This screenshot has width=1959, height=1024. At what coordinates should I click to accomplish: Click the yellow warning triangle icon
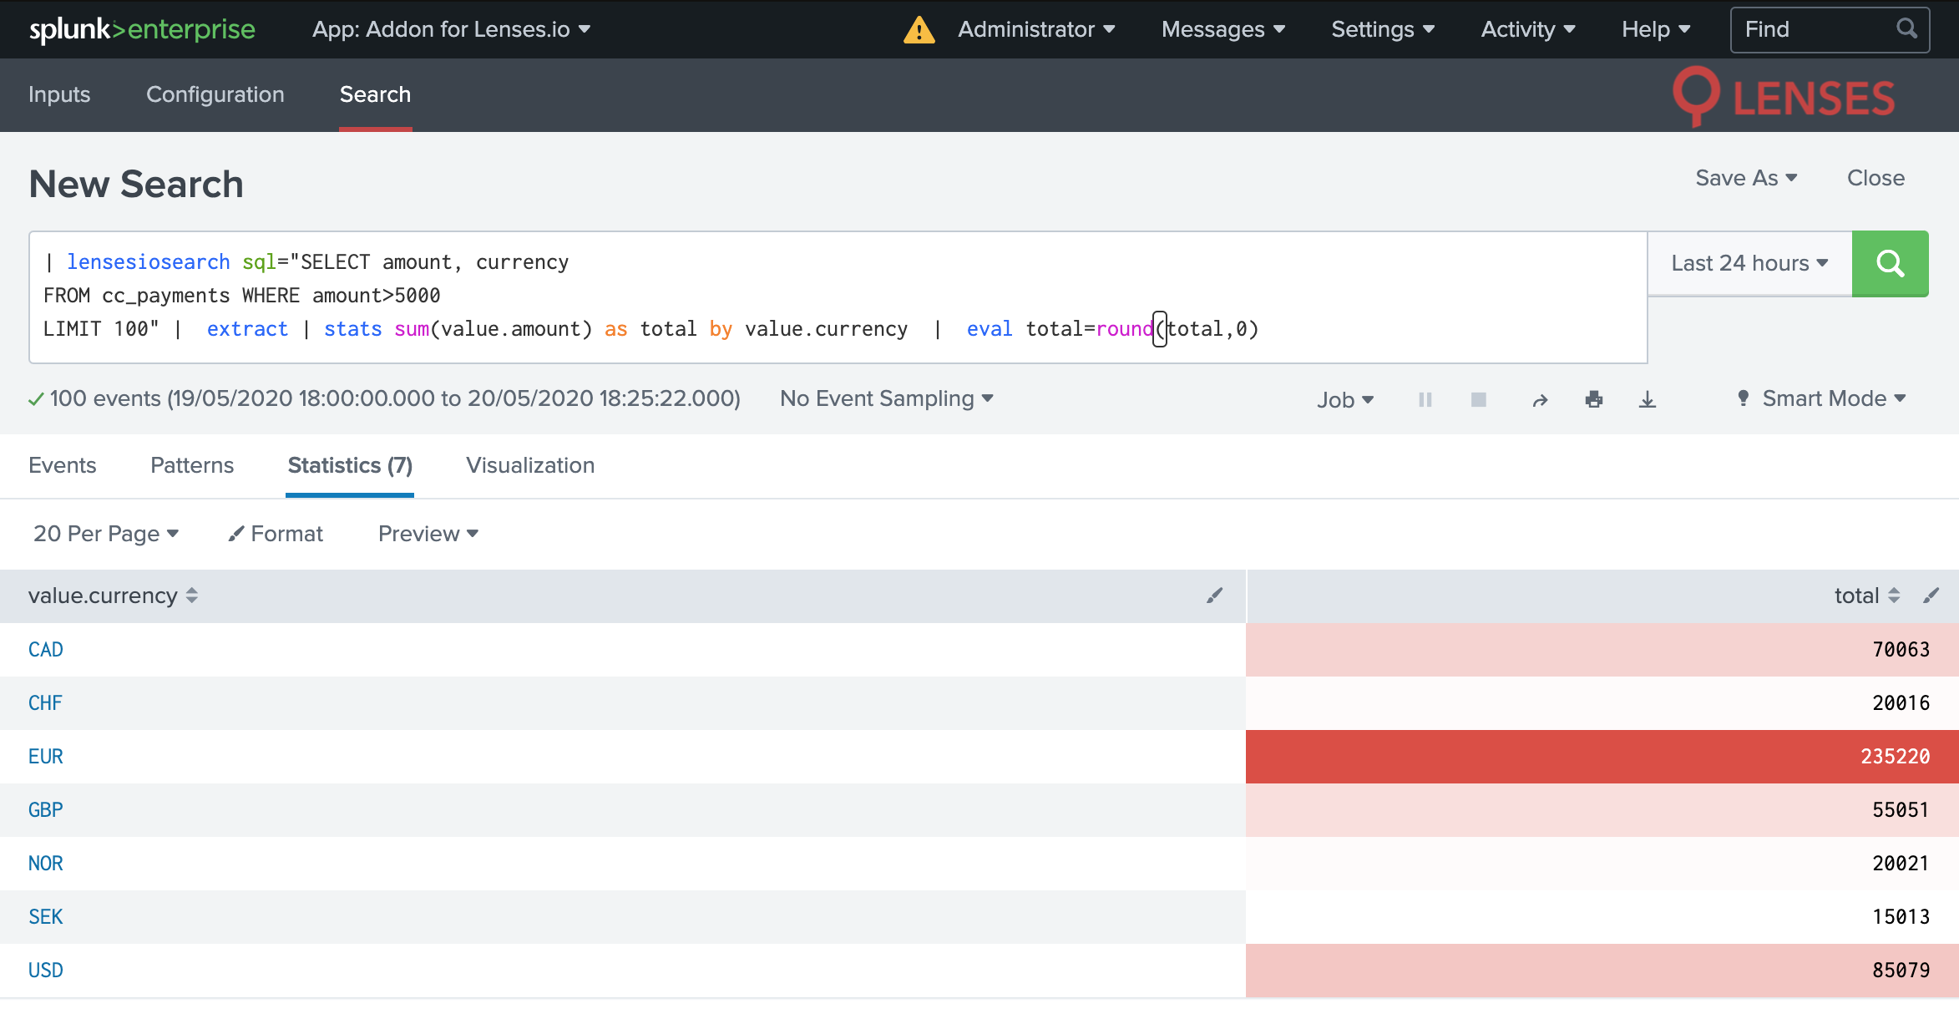coord(919,30)
